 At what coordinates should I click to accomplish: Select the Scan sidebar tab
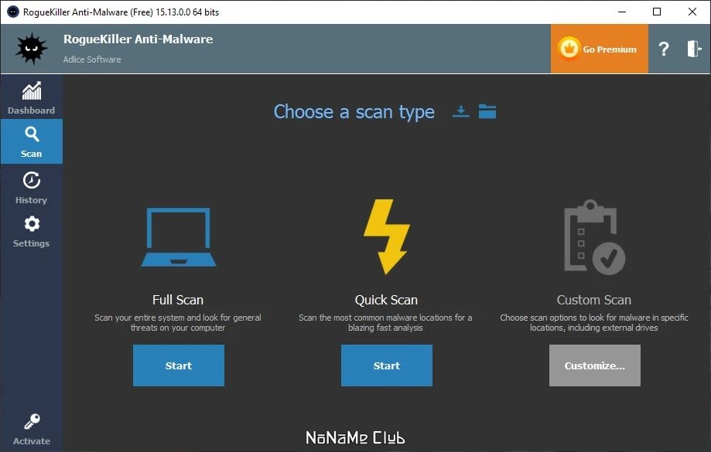[x=31, y=141]
